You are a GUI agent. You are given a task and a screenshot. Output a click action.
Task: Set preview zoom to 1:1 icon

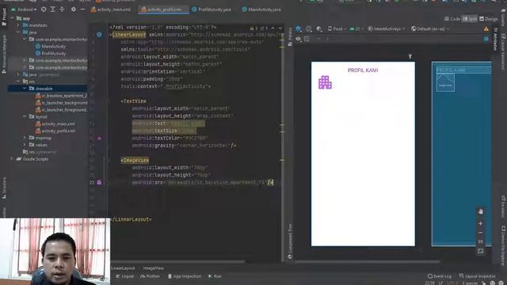(x=481, y=241)
